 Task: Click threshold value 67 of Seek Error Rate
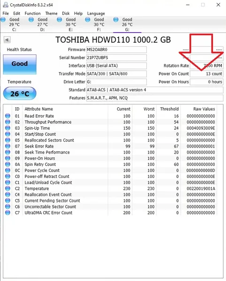176,146
